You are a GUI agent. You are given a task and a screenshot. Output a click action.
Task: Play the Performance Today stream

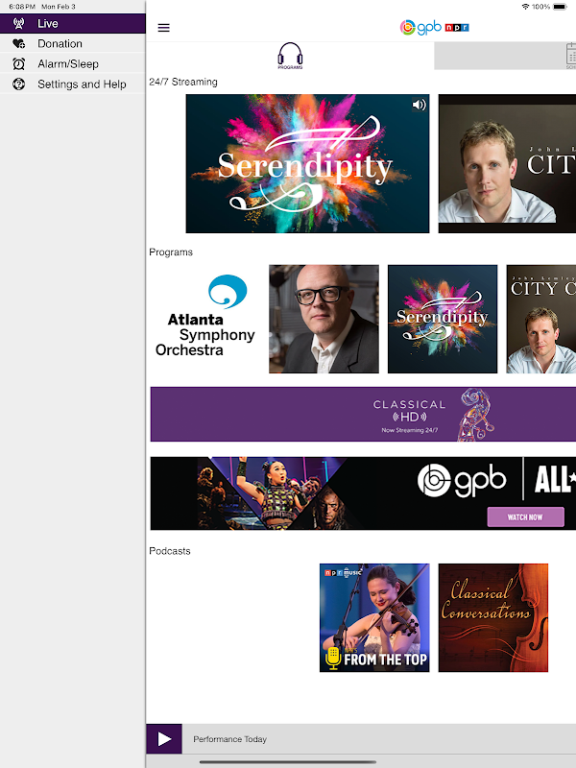click(x=164, y=738)
